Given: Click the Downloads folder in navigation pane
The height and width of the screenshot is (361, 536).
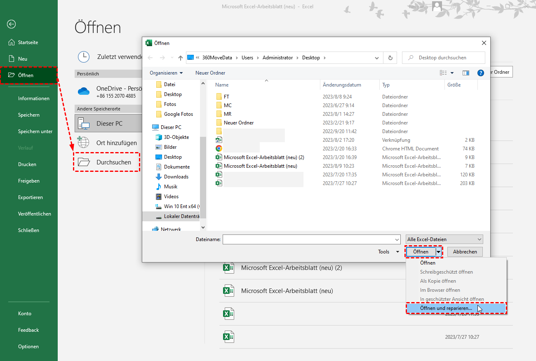Looking at the screenshot, I should tap(176, 177).
